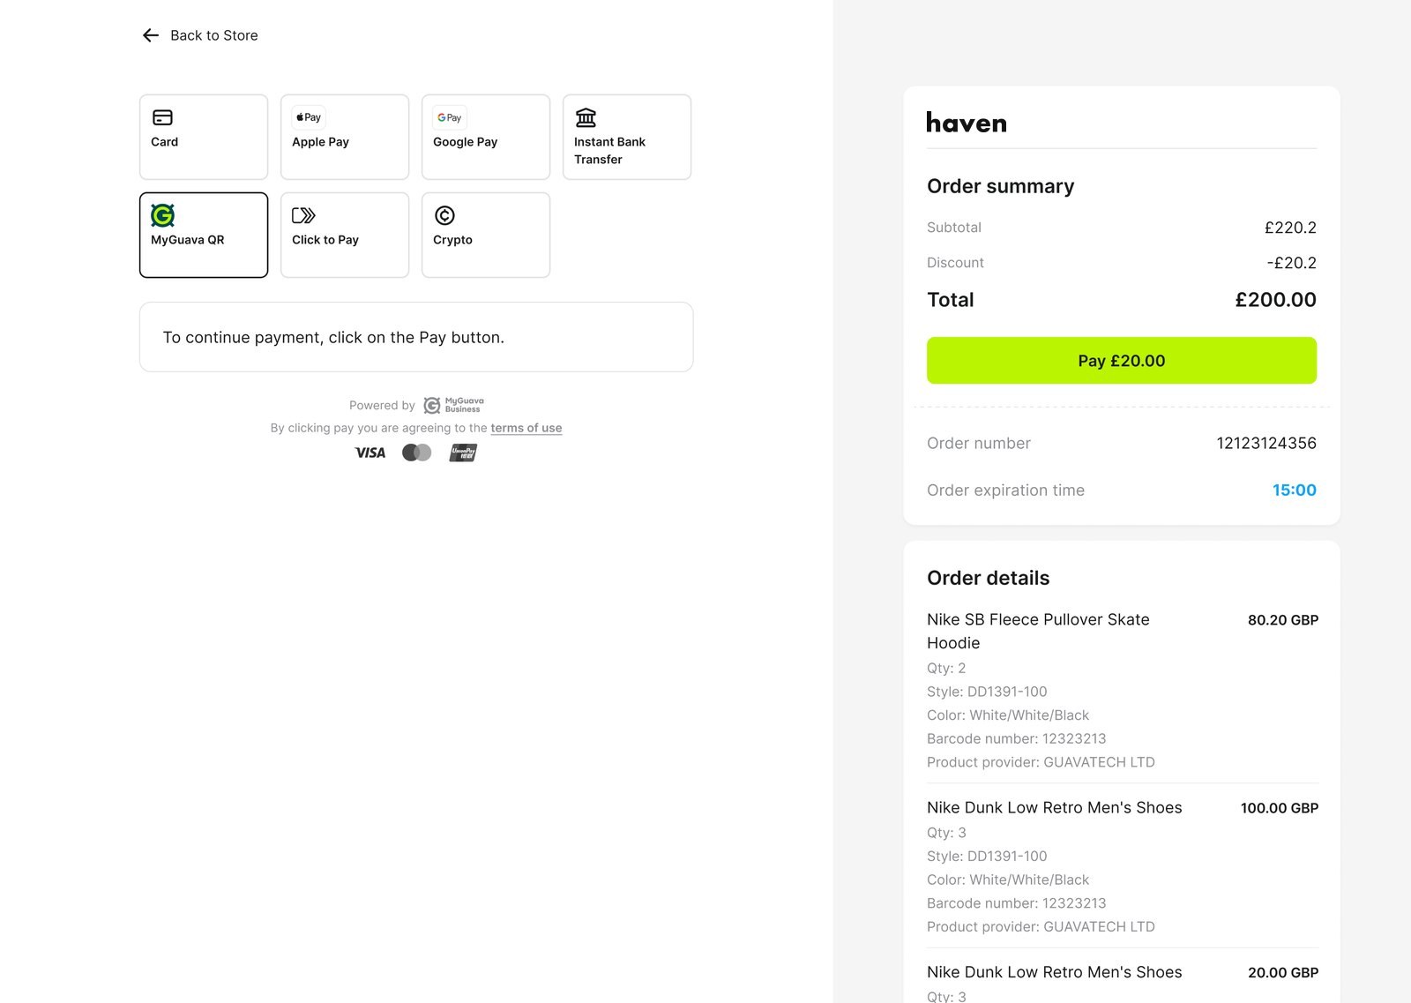Click the back arrow icon
This screenshot has height=1003, width=1411.
(151, 35)
